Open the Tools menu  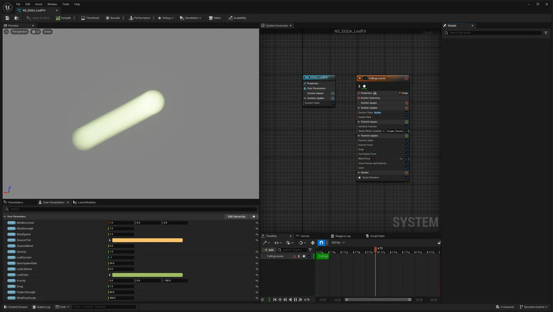[66, 4]
